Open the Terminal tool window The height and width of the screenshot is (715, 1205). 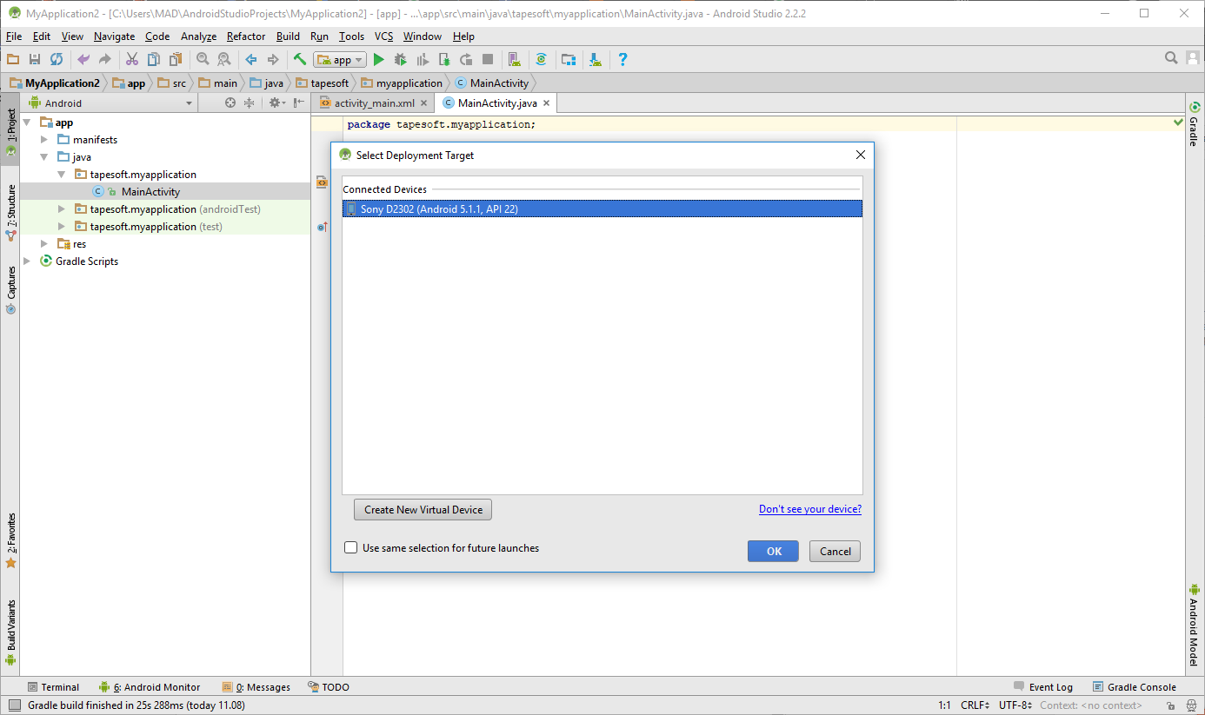click(x=53, y=687)
